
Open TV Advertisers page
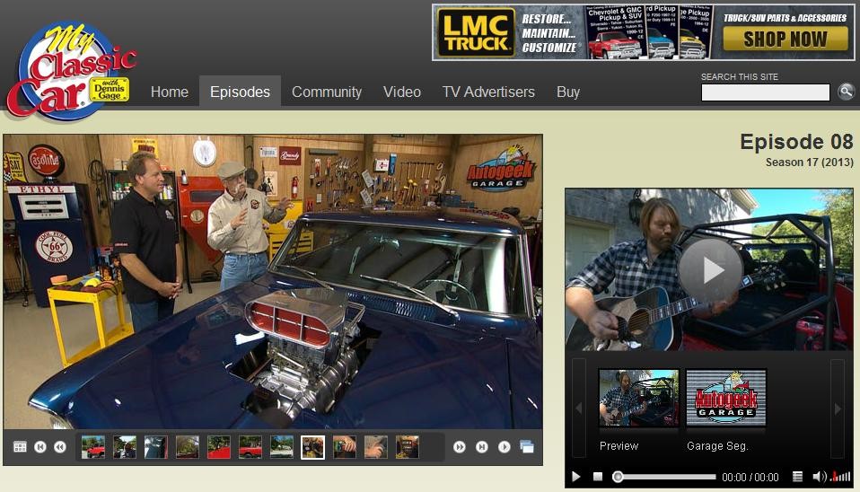pos(488,92)
